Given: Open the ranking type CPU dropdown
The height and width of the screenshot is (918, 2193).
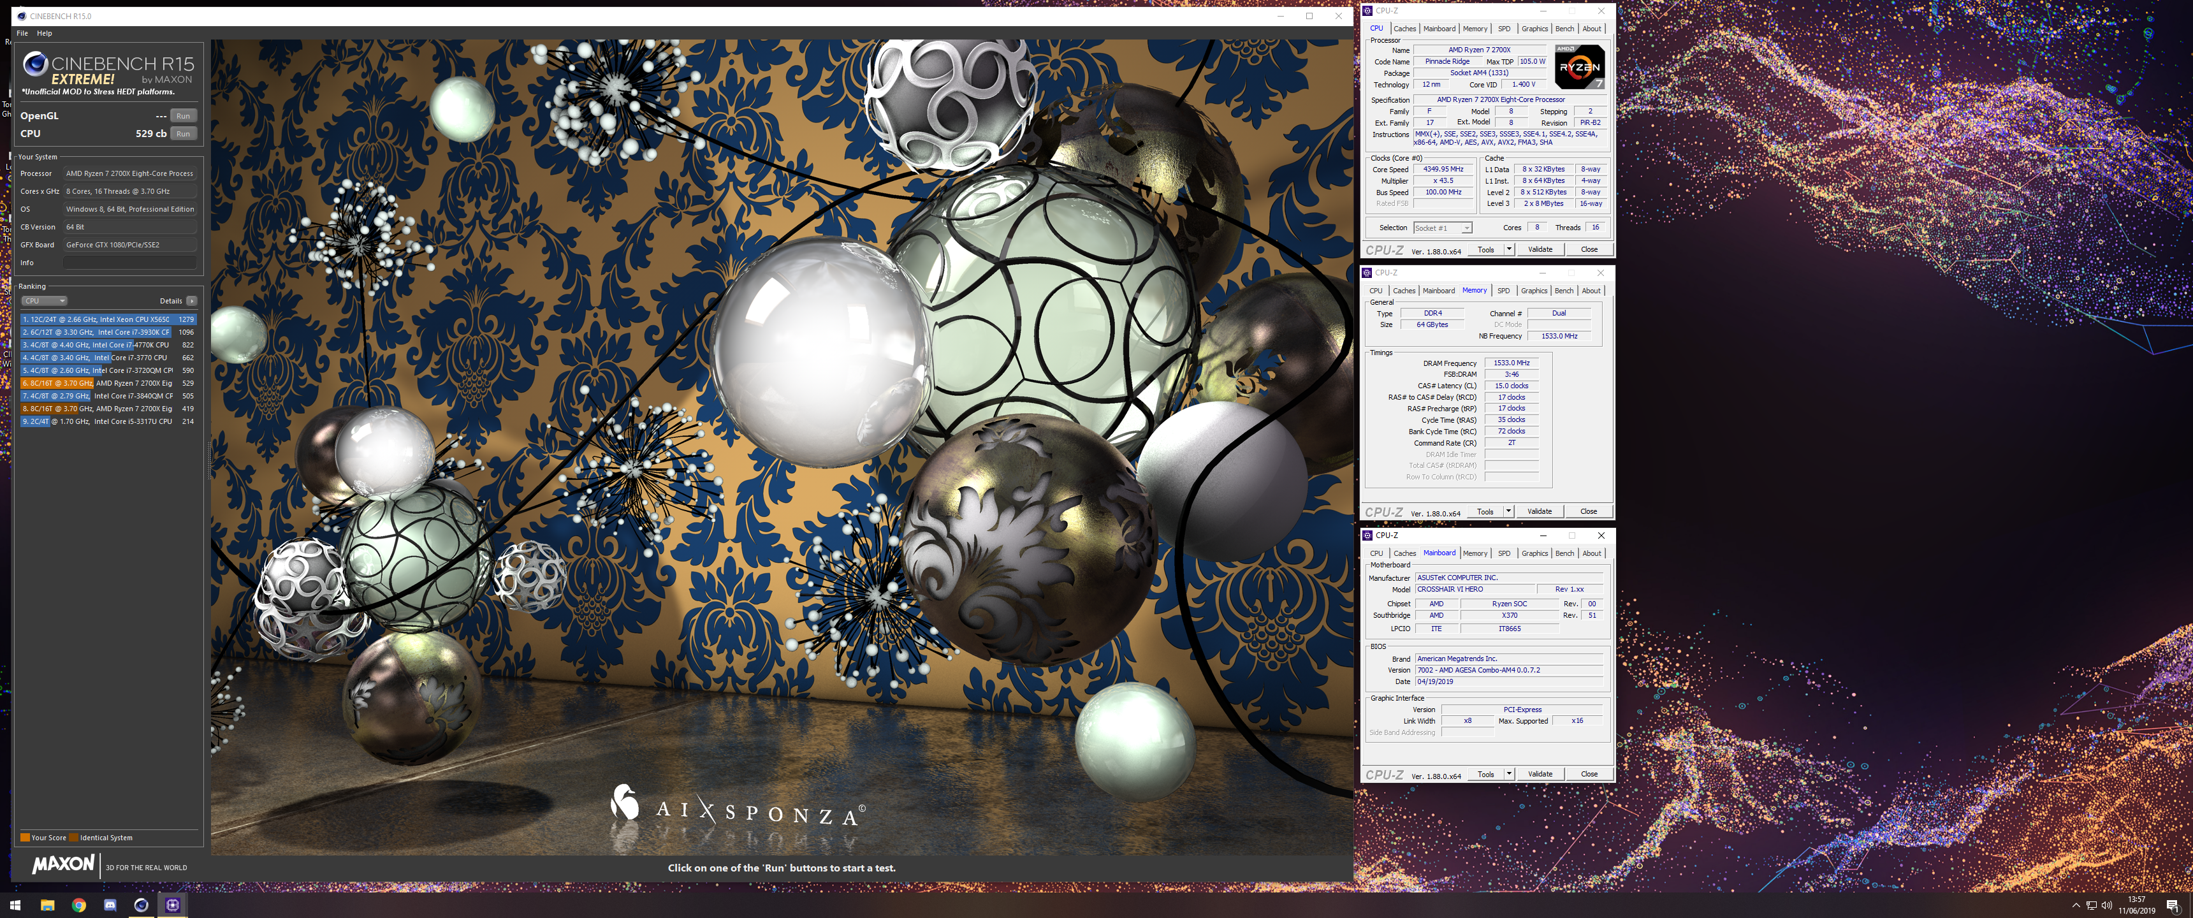Looking at the screenshot, I should pos(44,301).
